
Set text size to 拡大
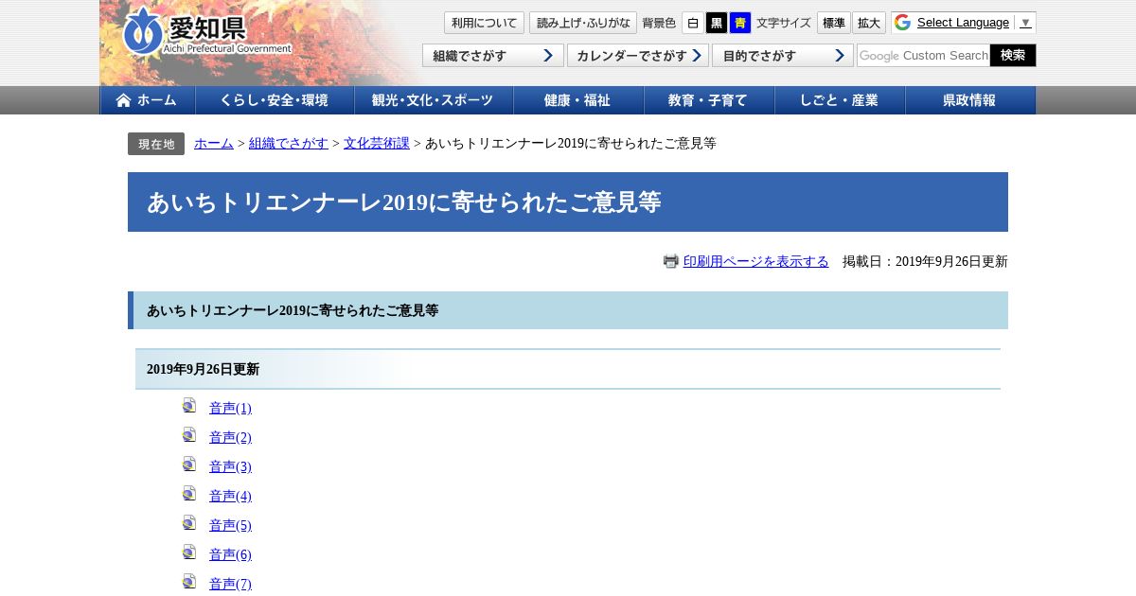coord(869,23)
